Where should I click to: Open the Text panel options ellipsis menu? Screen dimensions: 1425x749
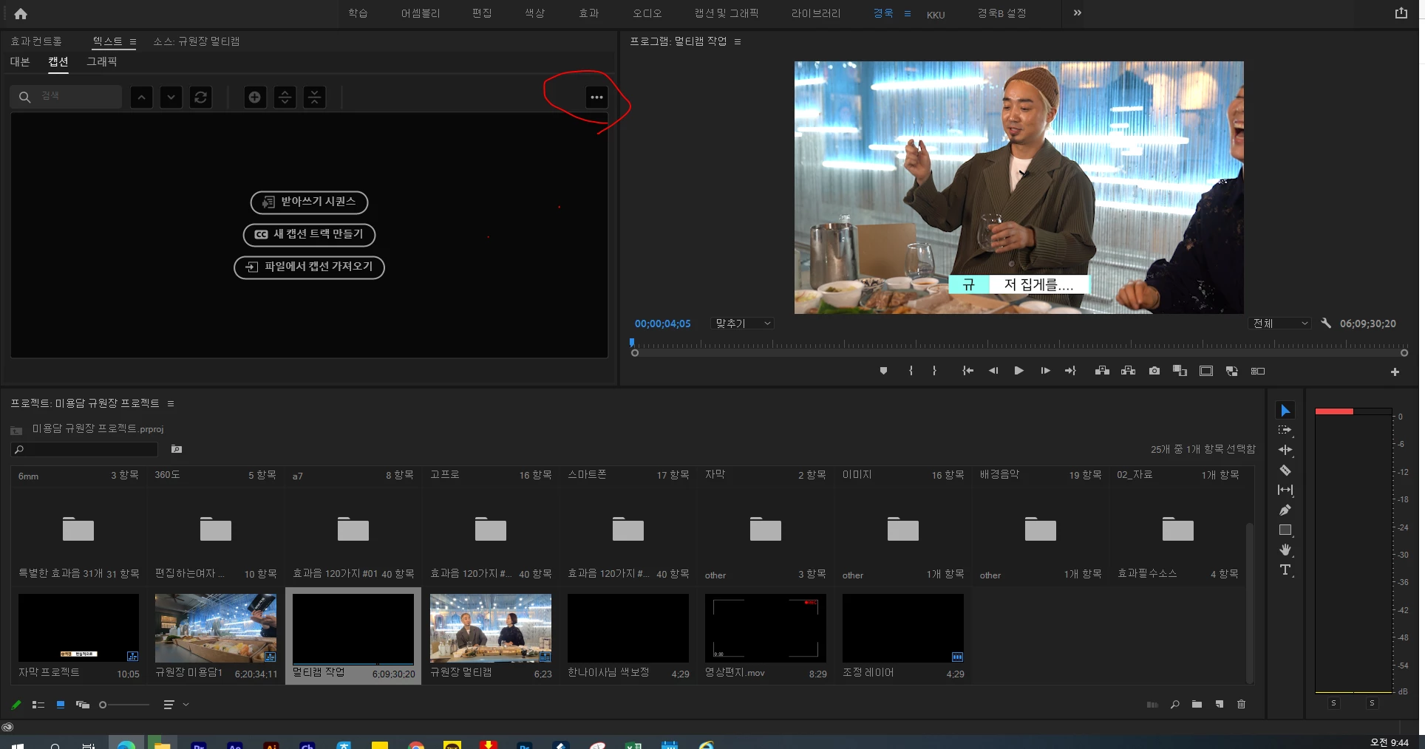pos(596,98)
